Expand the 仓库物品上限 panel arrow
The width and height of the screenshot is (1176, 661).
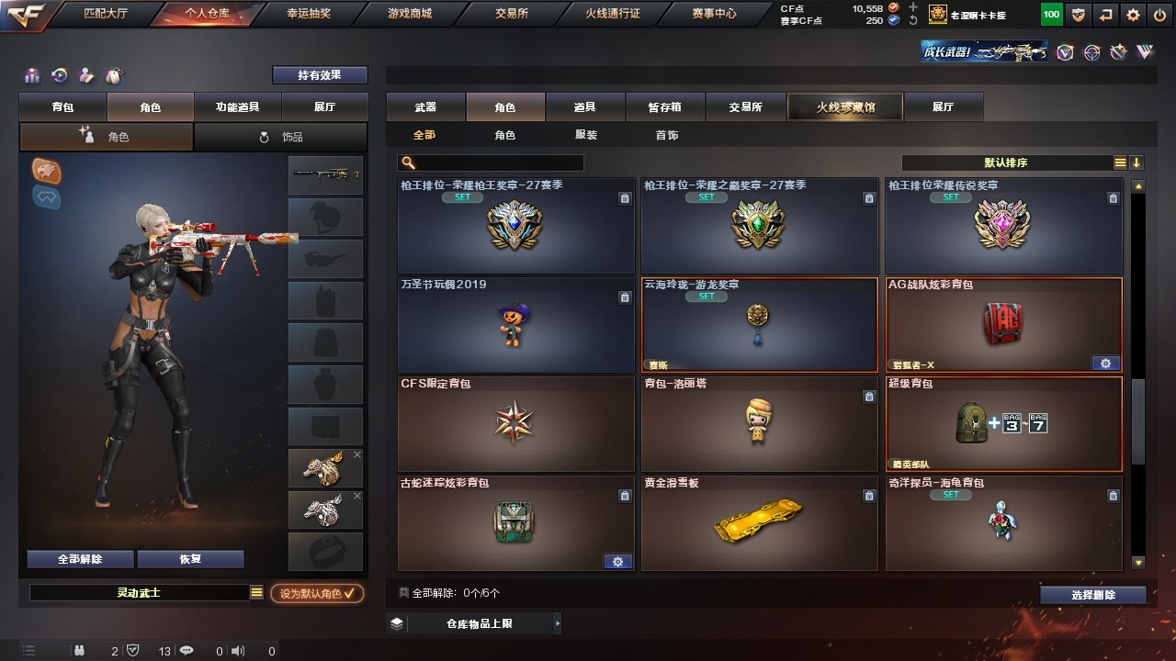pos(557,623)
